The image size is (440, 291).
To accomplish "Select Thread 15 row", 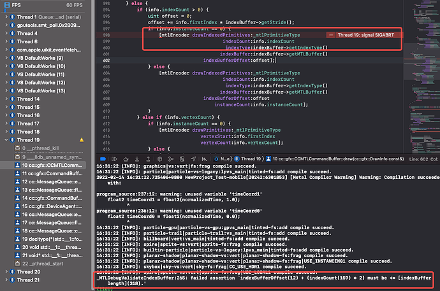I will point(28,107).
